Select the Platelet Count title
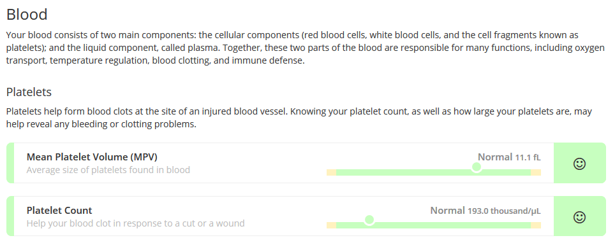This screenshot has height=245, width=615. [59, 210]
